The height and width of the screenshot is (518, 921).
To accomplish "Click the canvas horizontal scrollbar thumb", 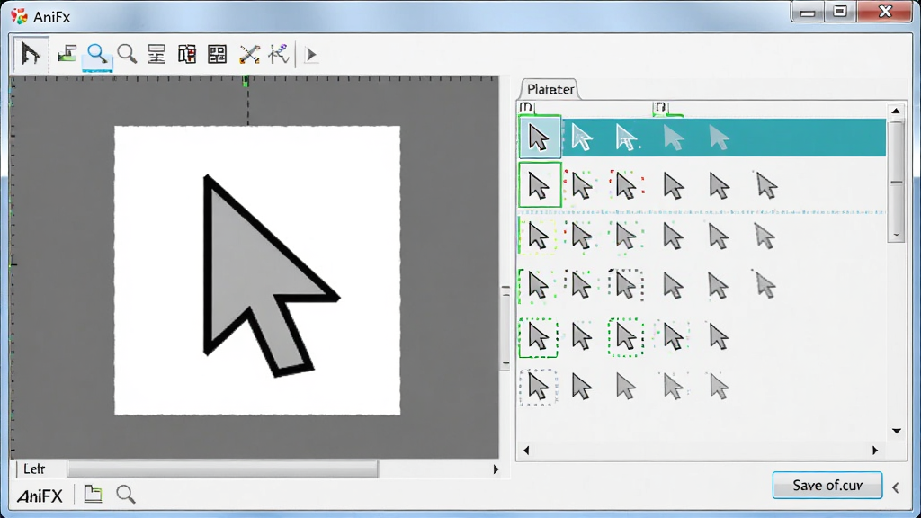I will pos(223,469).
